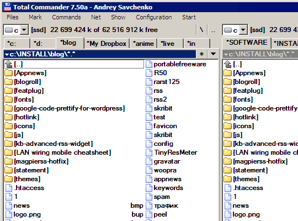Open directory history dropdown arrow in left panel
This screenshot has width=298, height=221.
[x=213, y=54]
